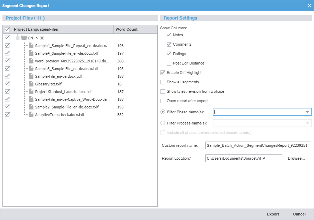Click the Glossary.txt.txlf file icon
Viewport: 314px width, 220px height.
(x=31, y=84)
